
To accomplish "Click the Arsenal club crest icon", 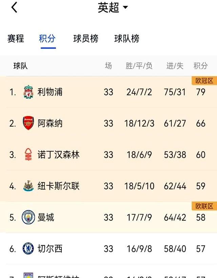I will coord(28,123).
